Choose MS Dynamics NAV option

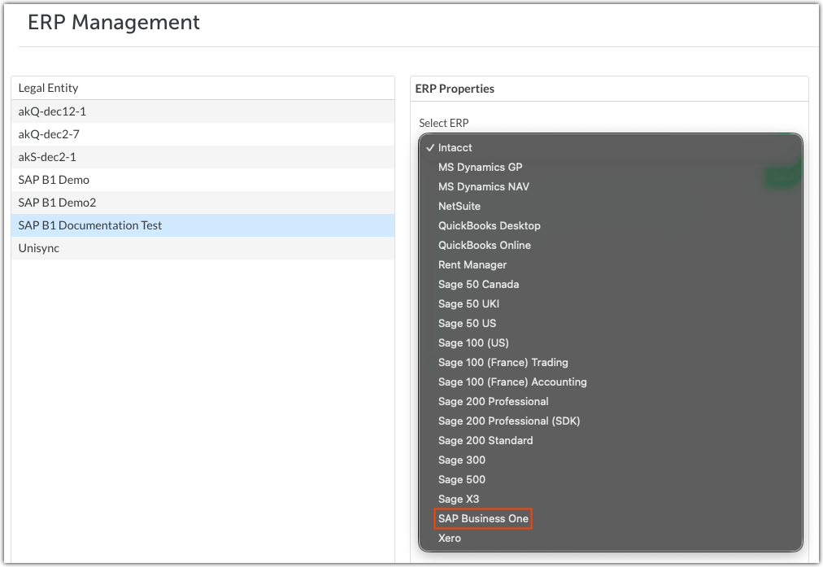click(611, 186)
